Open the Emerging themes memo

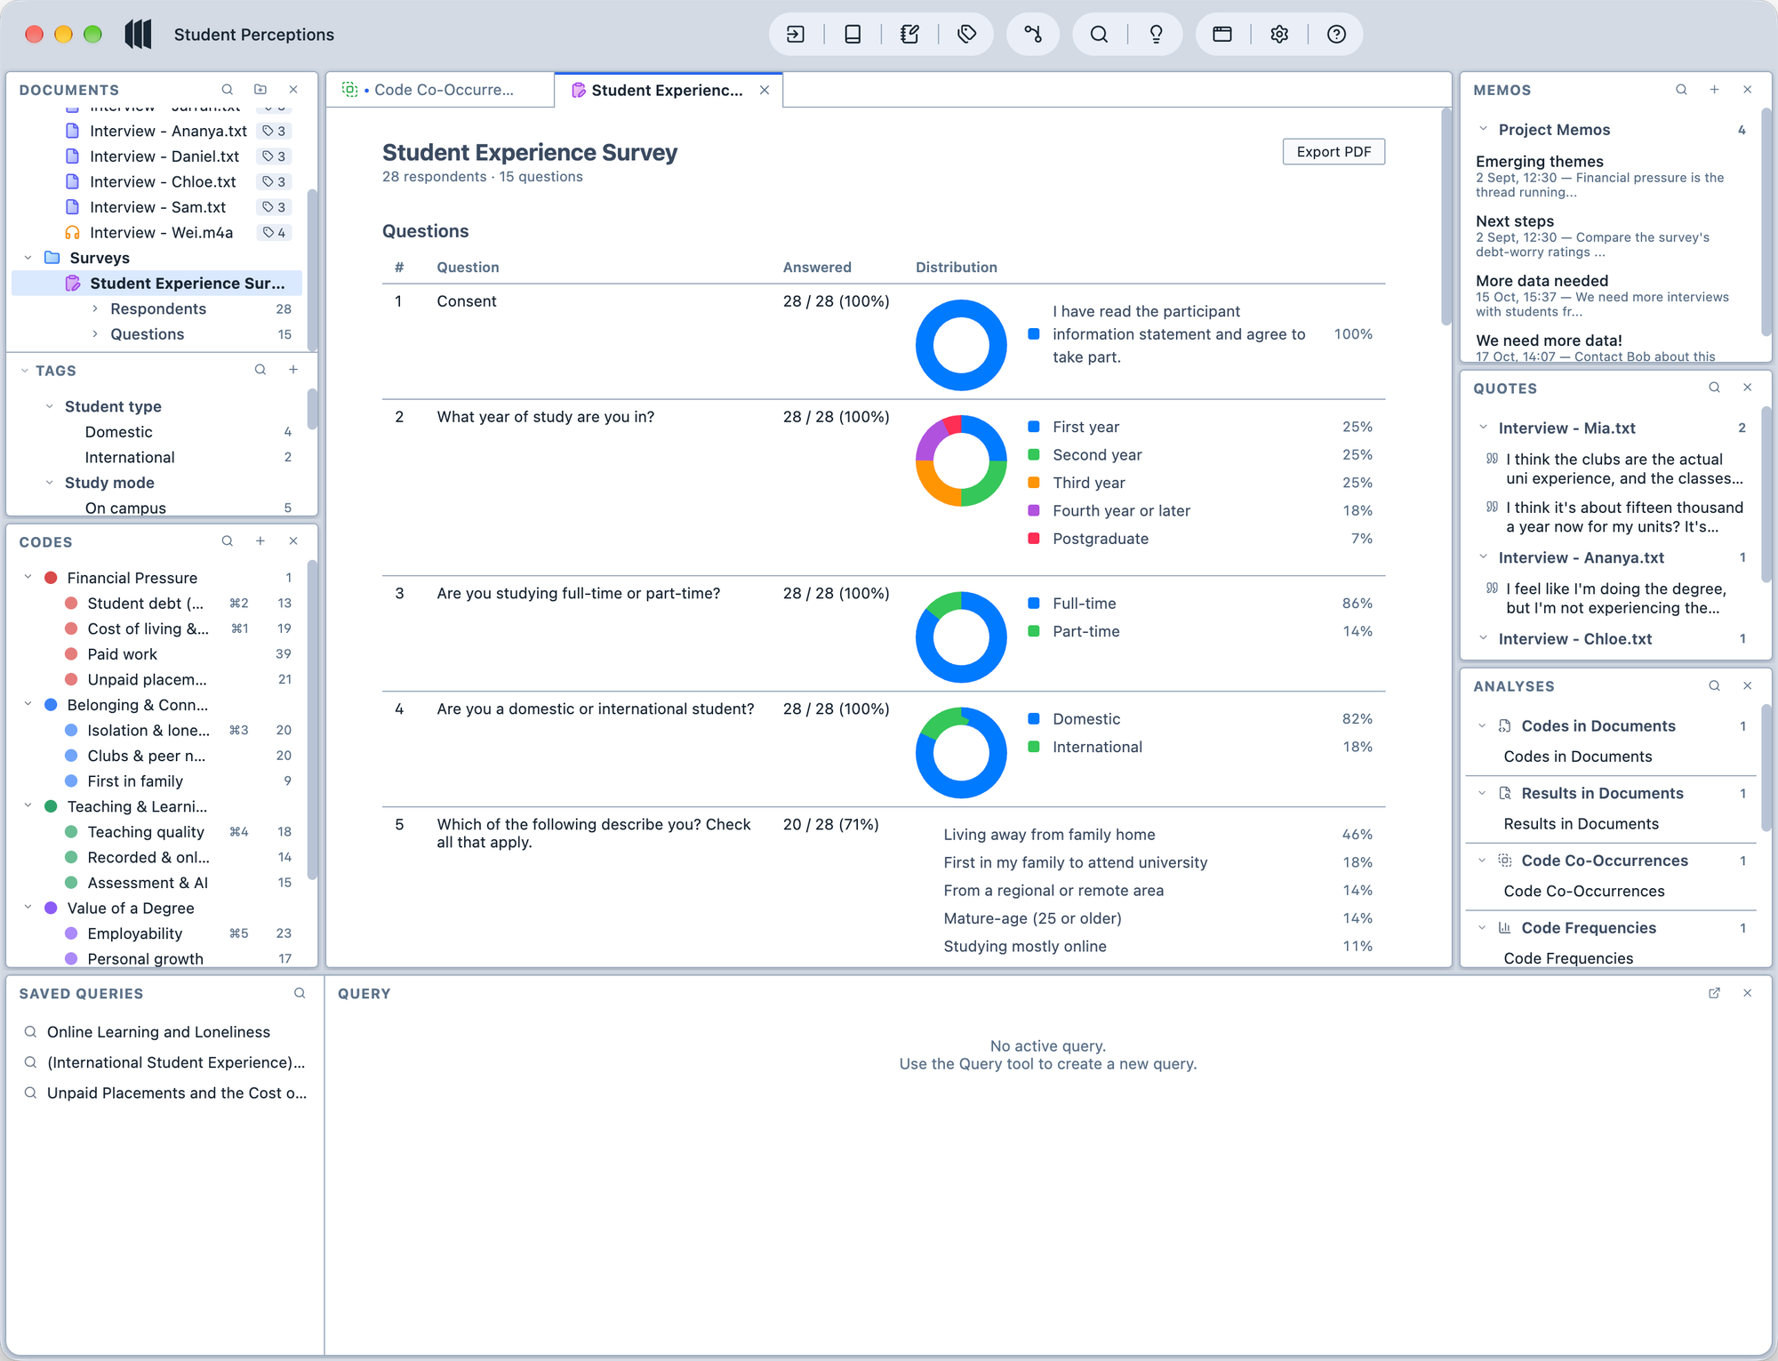coord(1611,176)
